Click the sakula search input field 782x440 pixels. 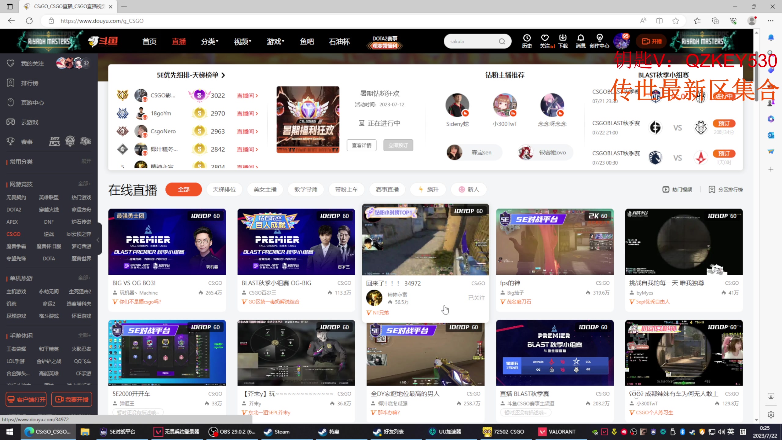pos(472,41)
